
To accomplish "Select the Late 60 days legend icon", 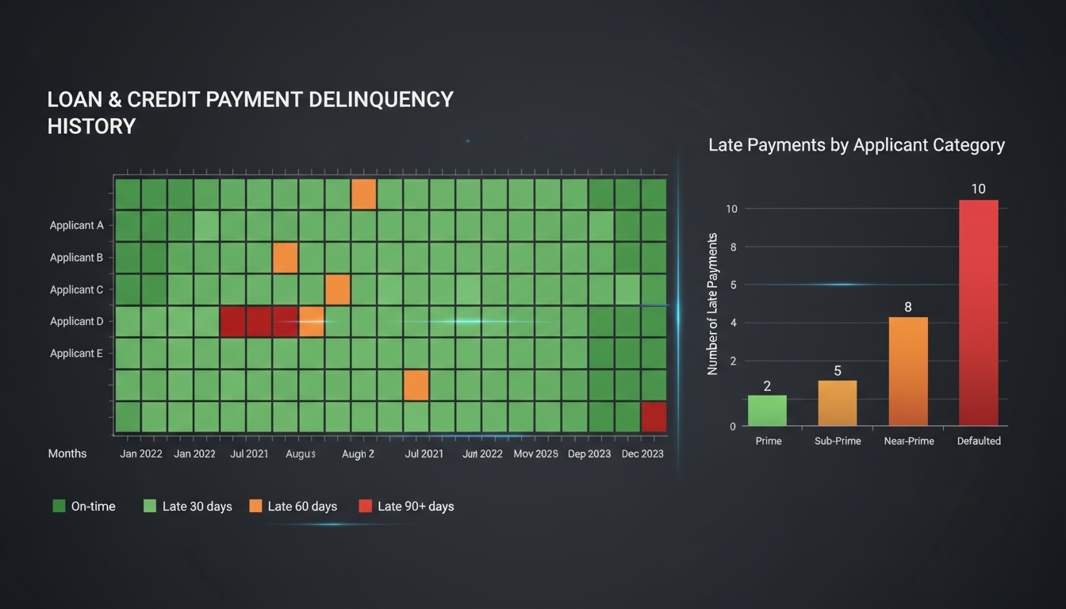I will (x=255, y=506).
